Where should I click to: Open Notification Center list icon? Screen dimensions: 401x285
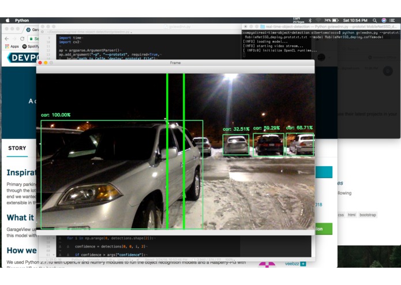click(x=392, y=20)
